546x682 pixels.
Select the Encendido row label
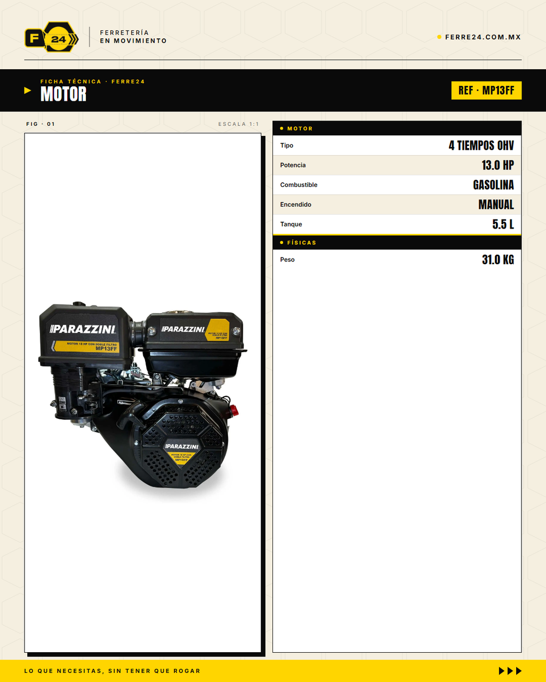coord(295,205)
